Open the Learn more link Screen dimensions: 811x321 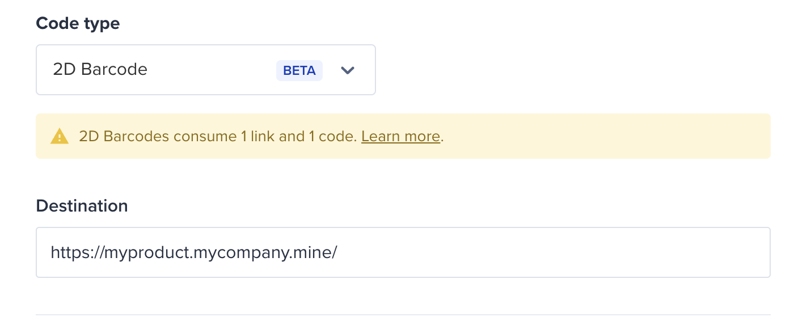point(400,136)
